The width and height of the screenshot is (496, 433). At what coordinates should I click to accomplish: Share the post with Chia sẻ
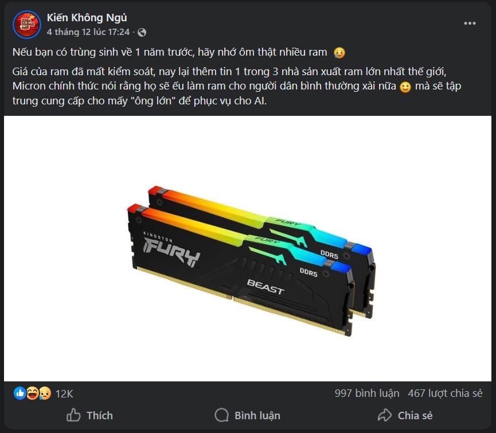[405, 415]
